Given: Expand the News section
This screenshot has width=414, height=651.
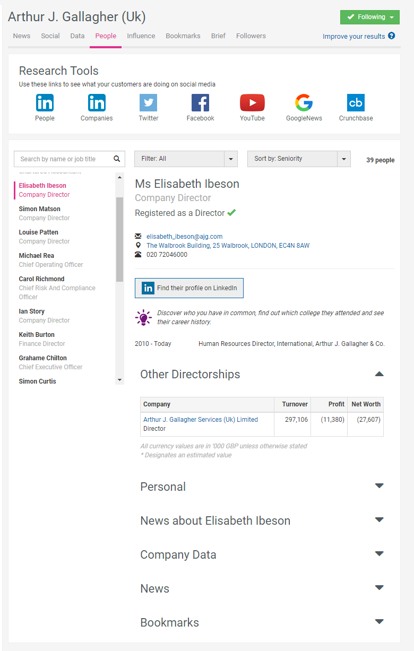Looking at the screenshot, I should pos(379,588).
